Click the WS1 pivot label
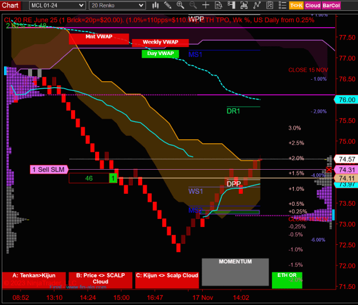 click(x=196, y=191)
